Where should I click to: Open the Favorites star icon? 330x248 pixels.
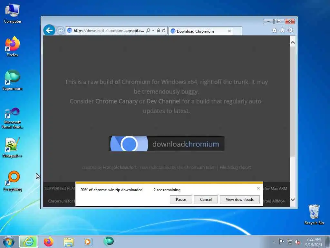coord(282,30)
